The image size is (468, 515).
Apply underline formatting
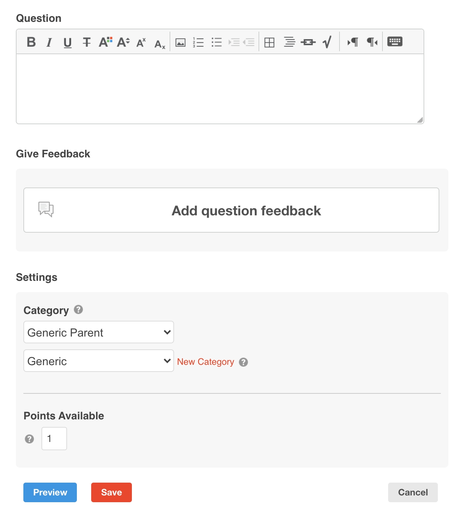67,43
